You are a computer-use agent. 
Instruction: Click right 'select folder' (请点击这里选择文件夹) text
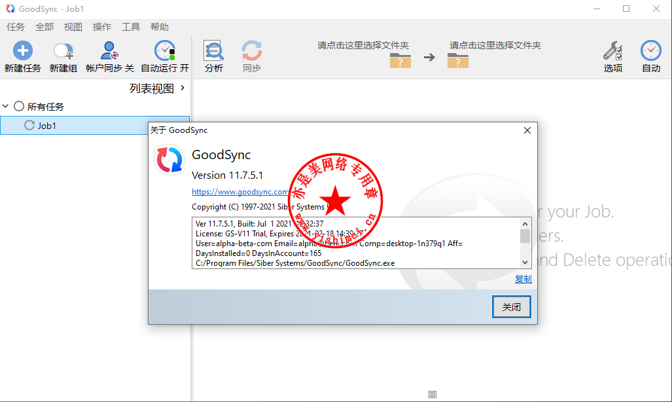coord(495,45)
